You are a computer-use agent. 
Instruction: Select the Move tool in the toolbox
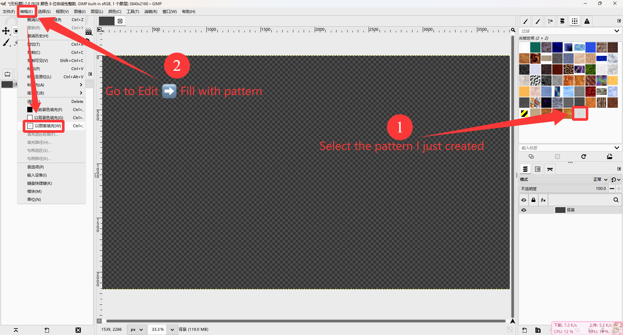click(x=6, y=31)
